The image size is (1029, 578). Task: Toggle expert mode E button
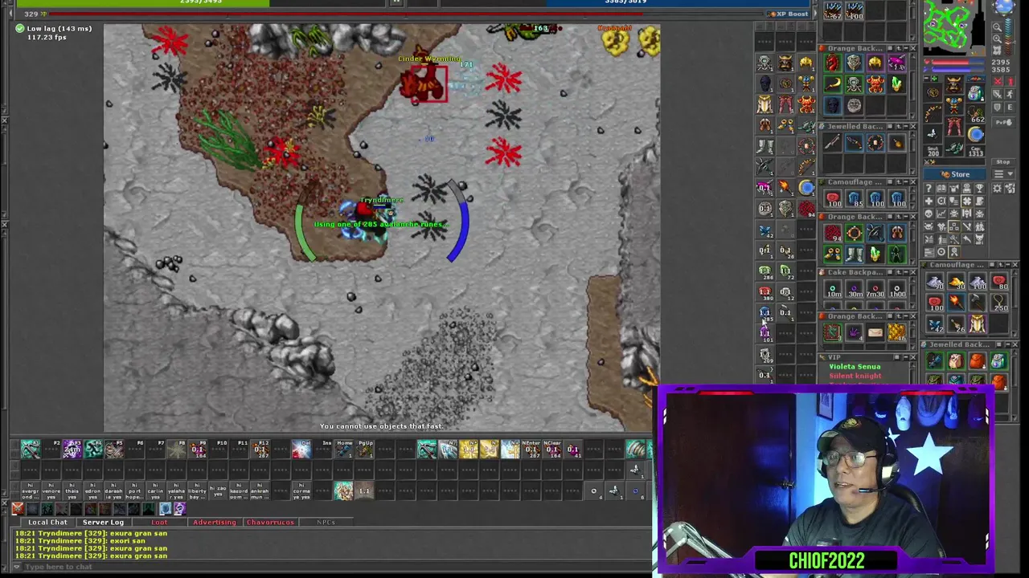(x=1010, y=108)
